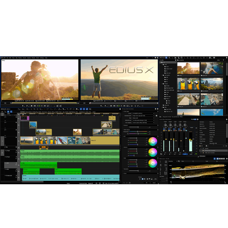Select the parrots thumbnail in the bin
The height and width of the screenshot is (228, 228).
coord(188,84)
